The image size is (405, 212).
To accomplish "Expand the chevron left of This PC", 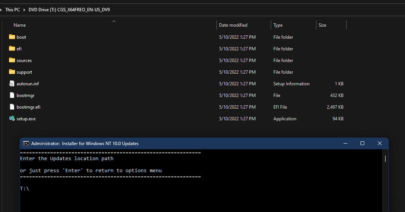I will (x=1, y=10).
